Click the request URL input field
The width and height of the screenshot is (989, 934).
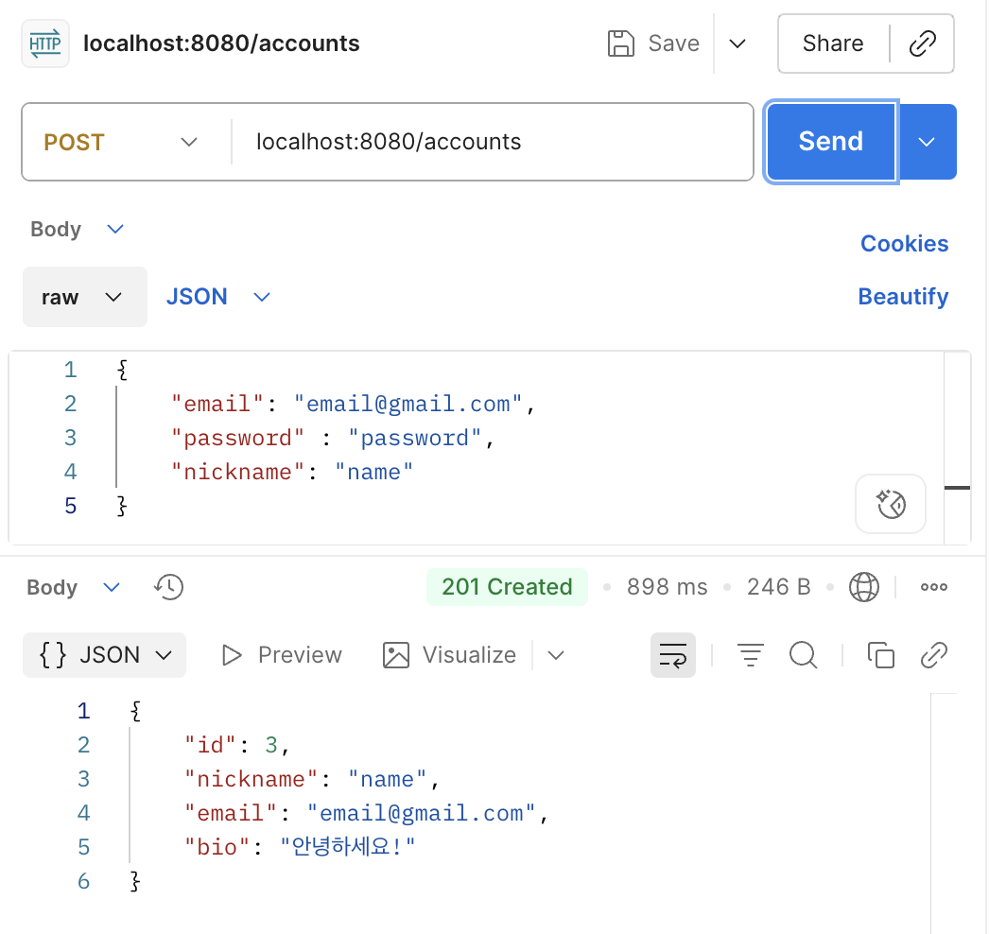(493, 142)
